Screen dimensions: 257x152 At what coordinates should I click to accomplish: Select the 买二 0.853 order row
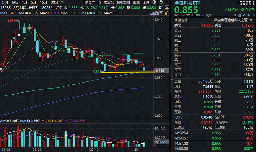coord(214,60)
